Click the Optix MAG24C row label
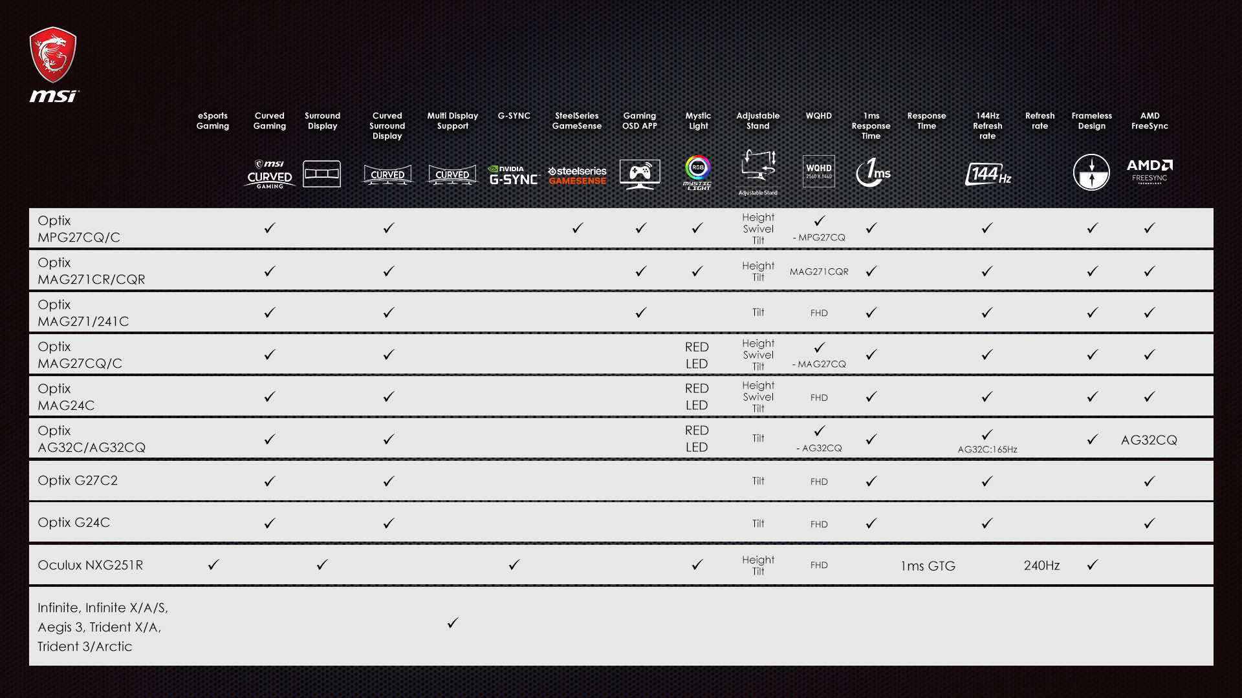The width and height of the screenshot is (1242, 698). (x=66, y=397)
